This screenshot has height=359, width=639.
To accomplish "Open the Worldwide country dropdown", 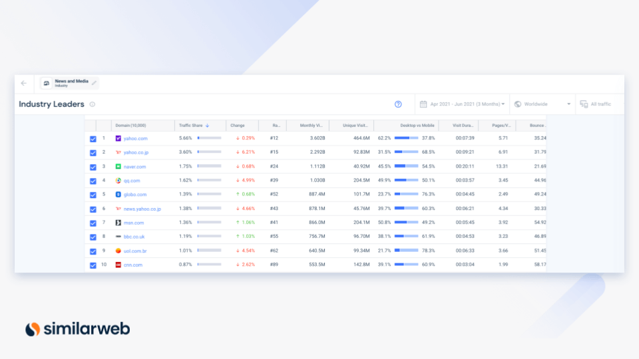I will 542,104.
